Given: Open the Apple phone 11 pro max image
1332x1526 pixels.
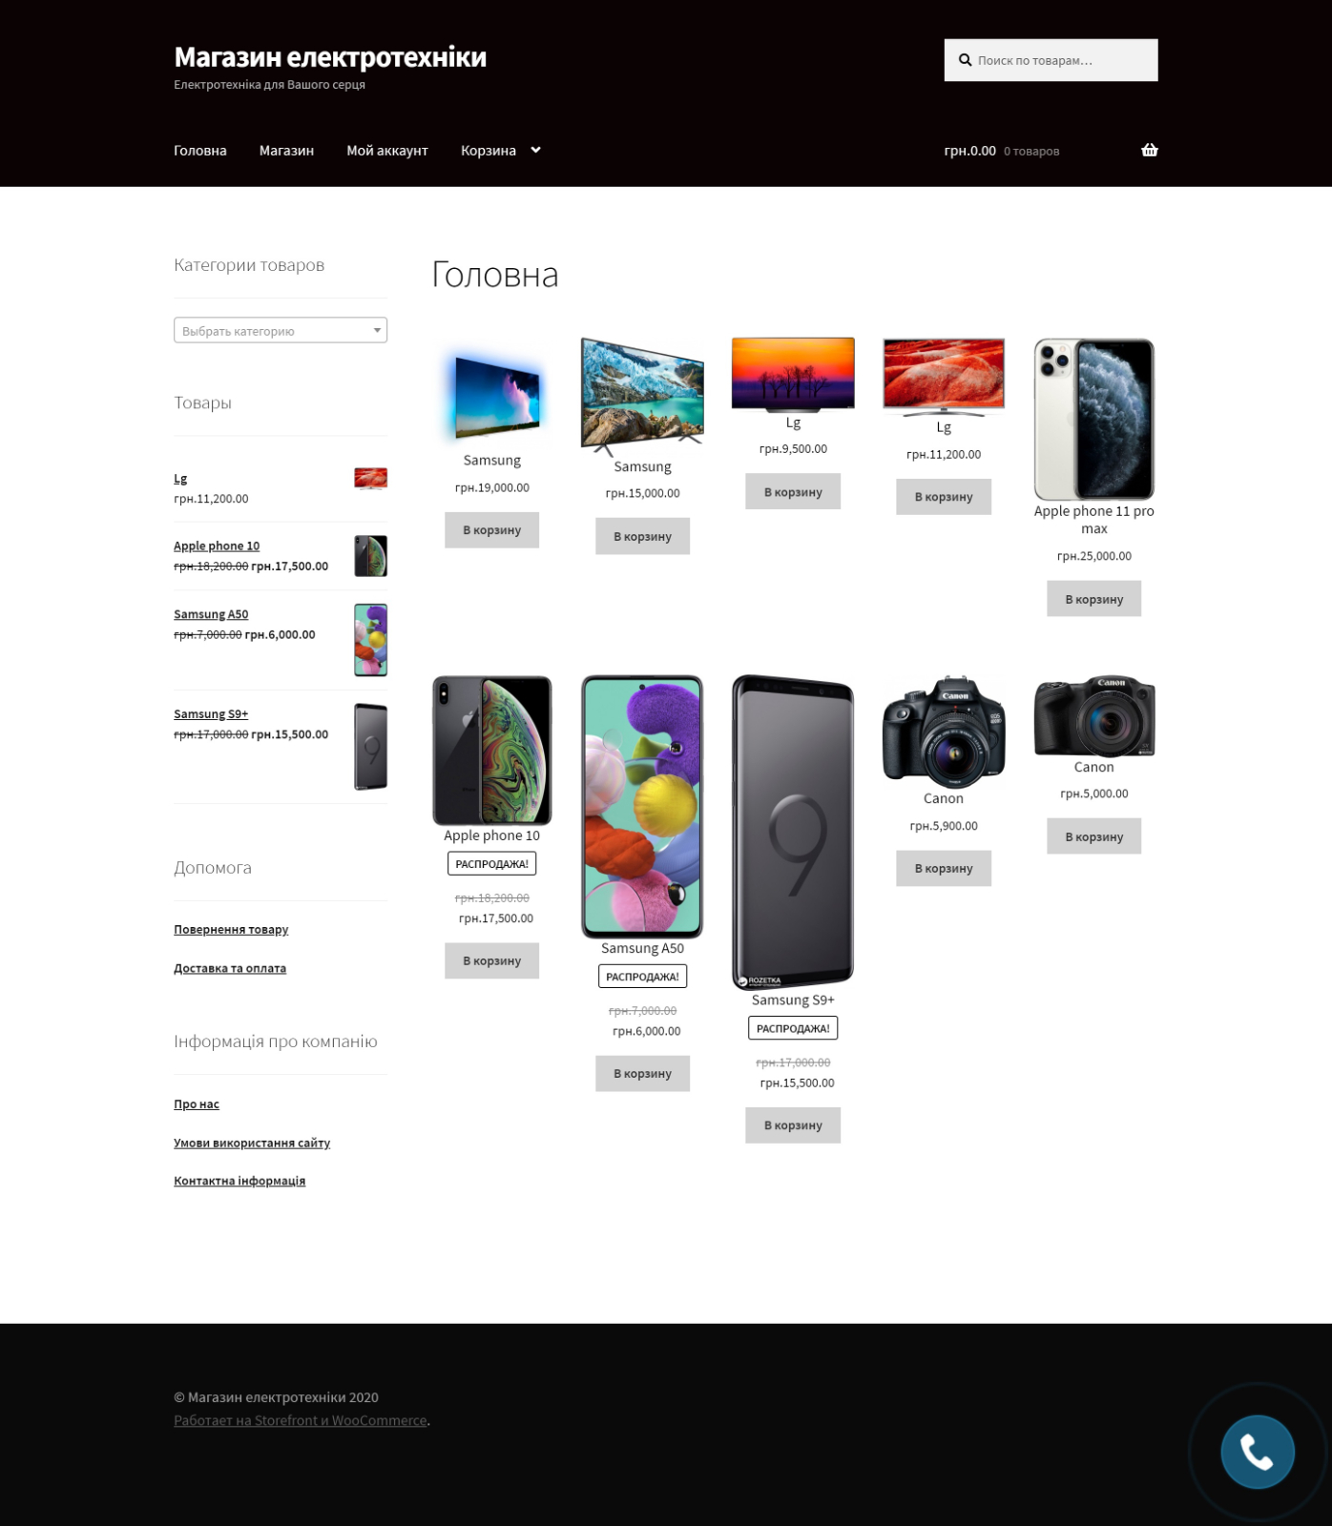Looking at the screenshot, I should (x=1093, y=419).
